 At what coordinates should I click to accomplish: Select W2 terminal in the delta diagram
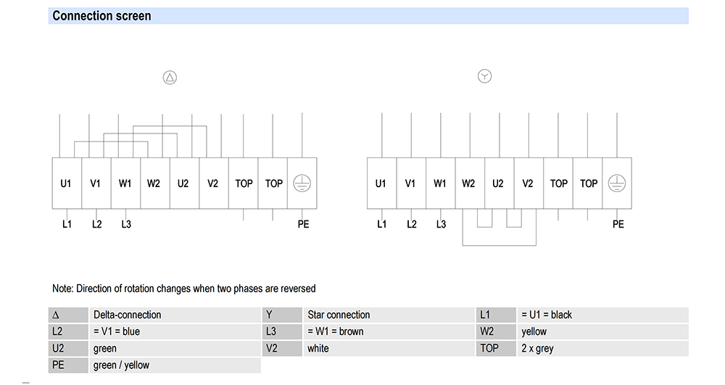[x=153, y=183]
